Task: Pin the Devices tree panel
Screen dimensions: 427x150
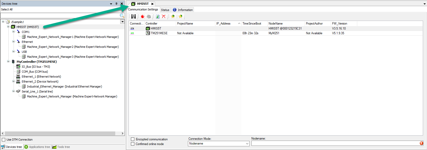Action: click(x=117, y=4)
